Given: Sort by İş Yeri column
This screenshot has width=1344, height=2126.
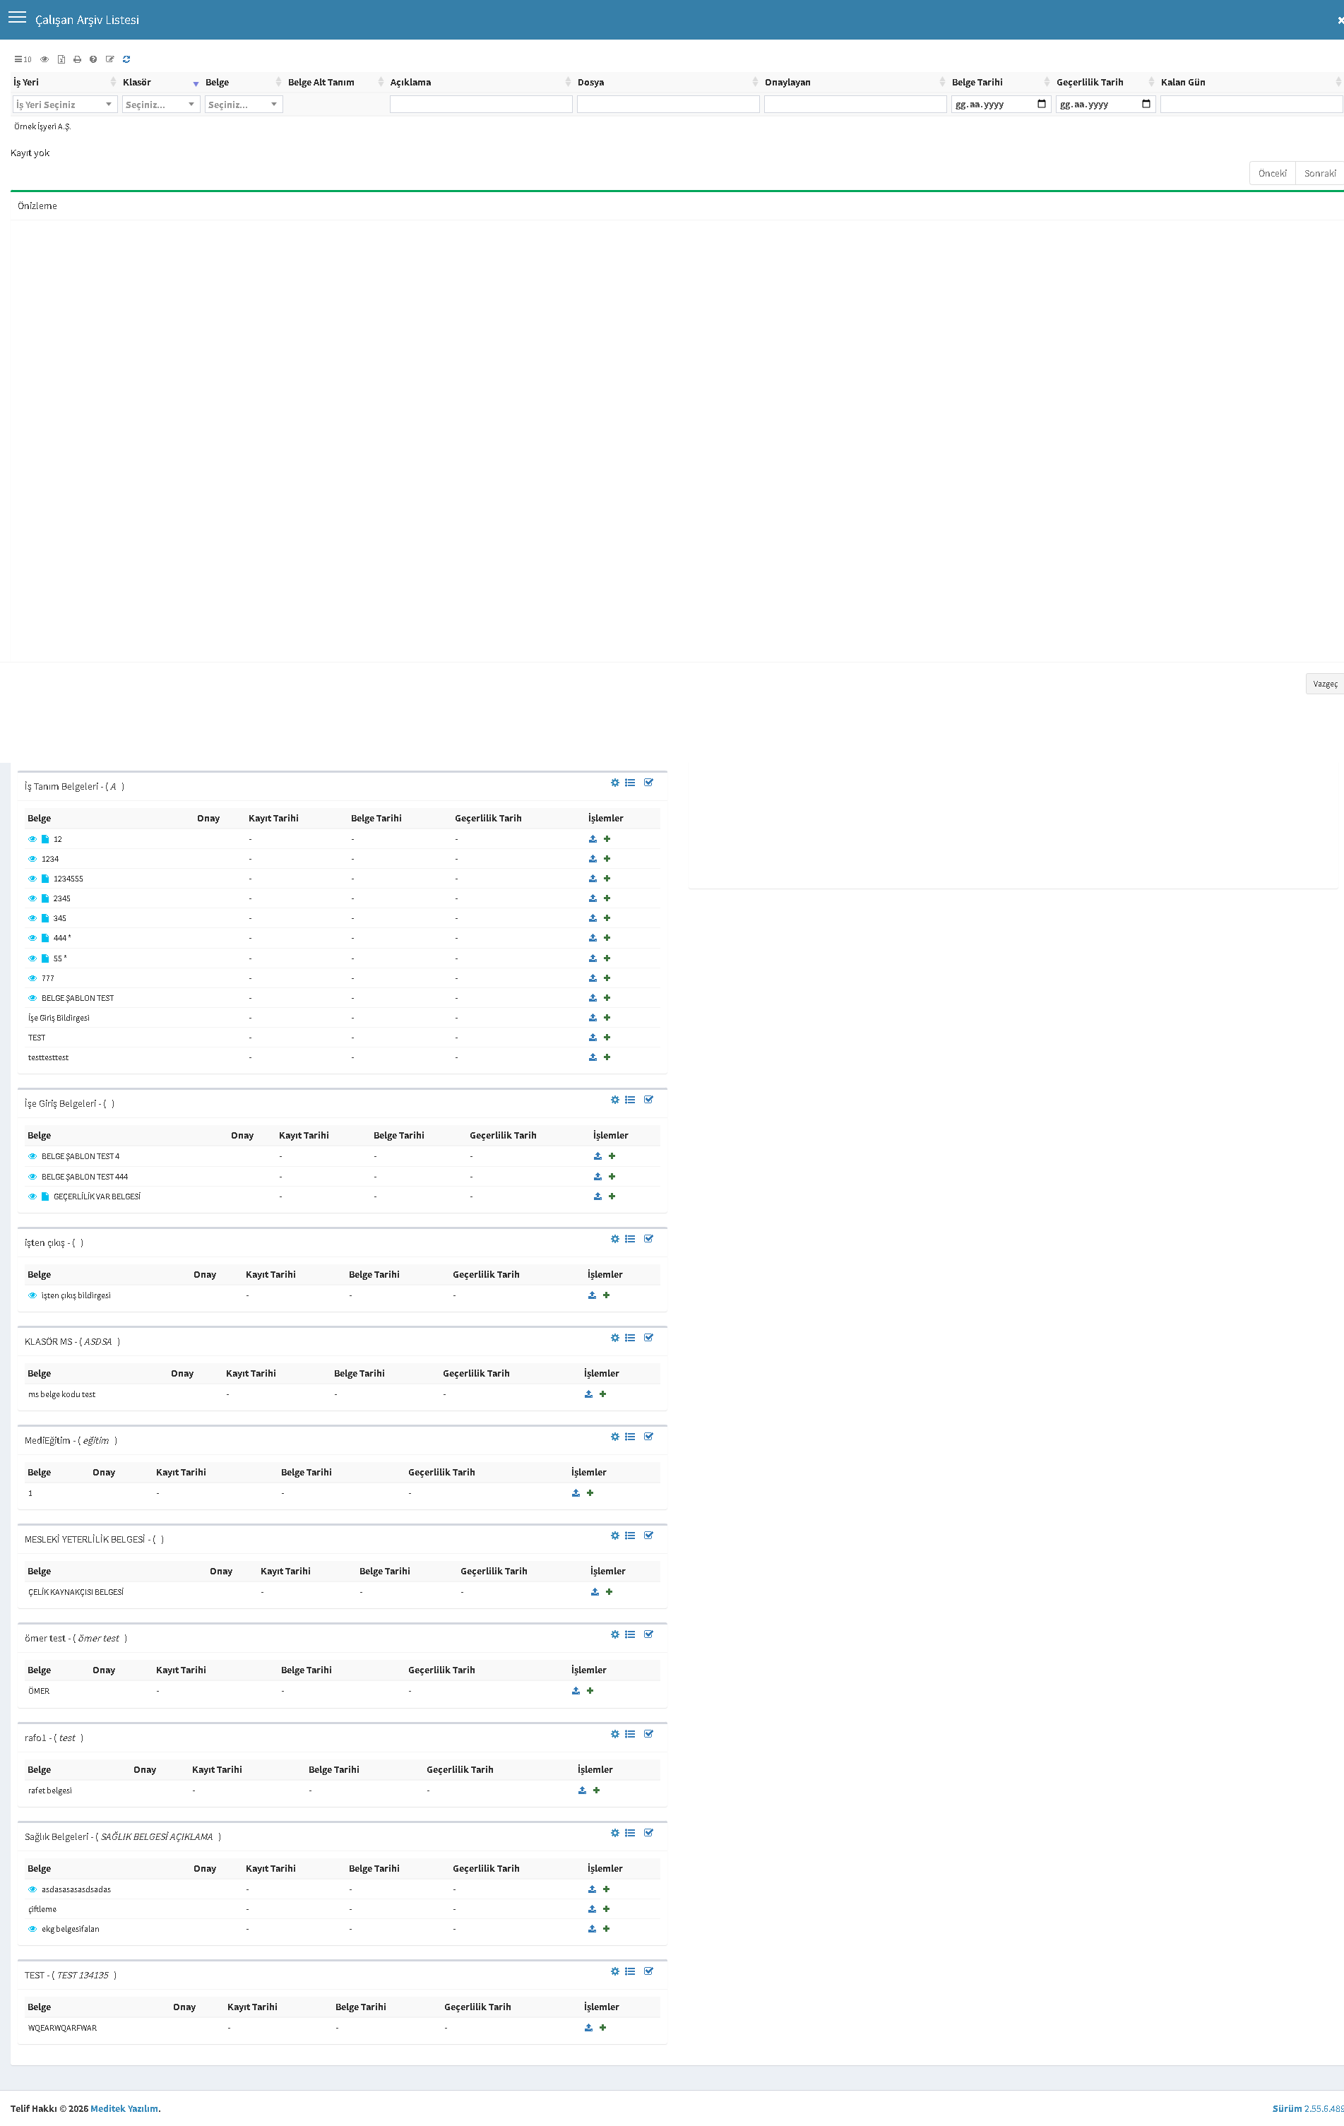Looking at the screenshot, I should (64, 82).
